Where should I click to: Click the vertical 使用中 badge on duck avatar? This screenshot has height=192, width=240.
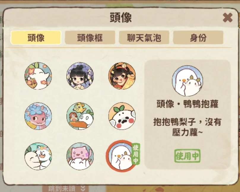(x=136, y=154)
